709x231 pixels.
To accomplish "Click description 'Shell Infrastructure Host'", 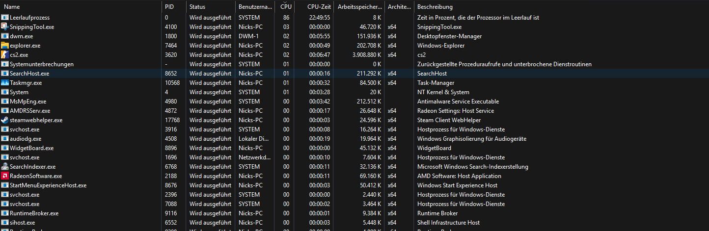I will click(448, 223).
